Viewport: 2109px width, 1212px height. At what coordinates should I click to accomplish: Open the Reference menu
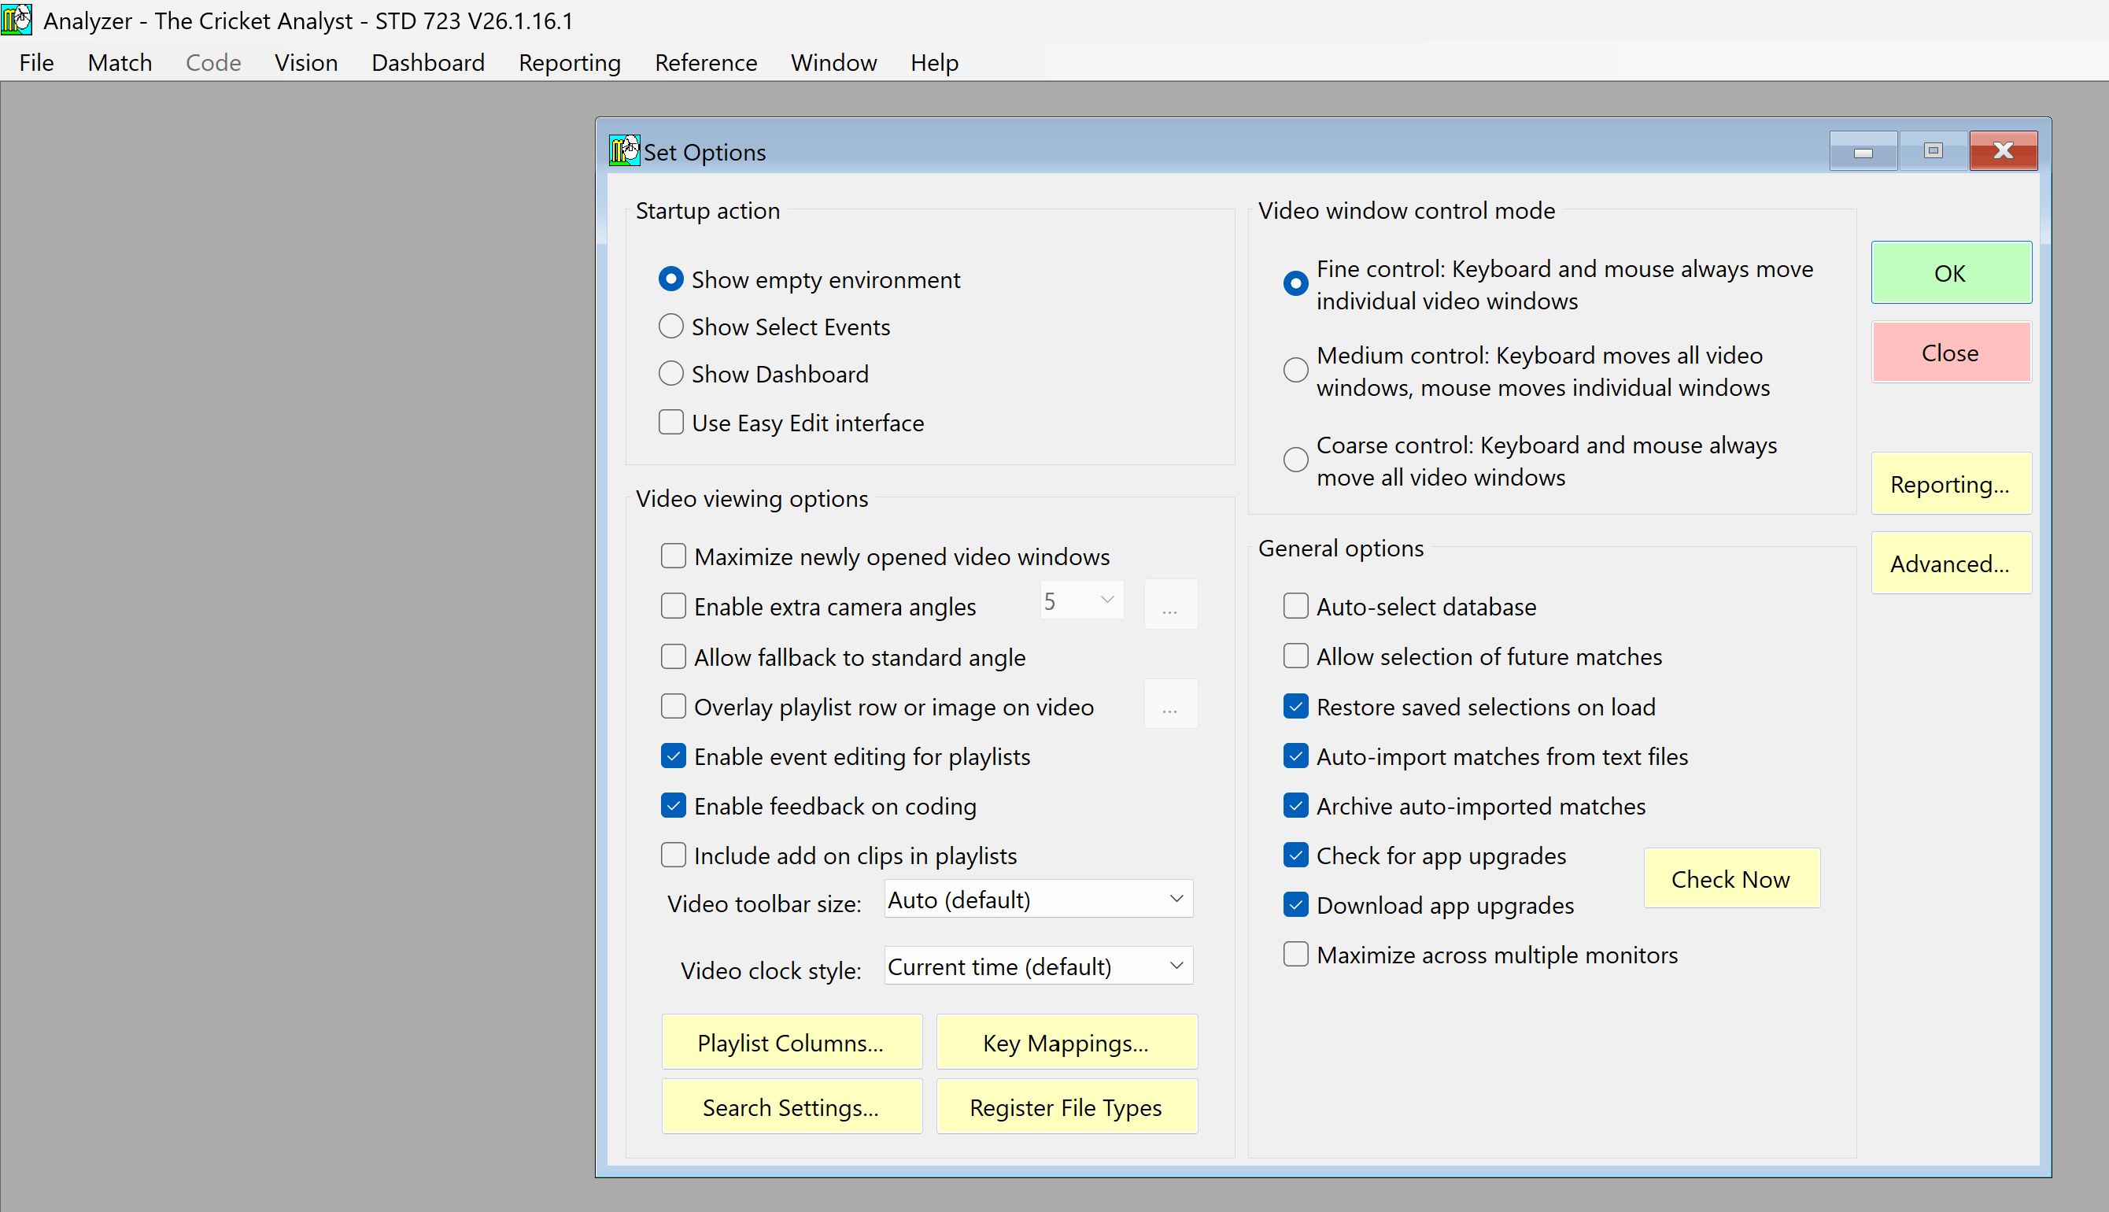click(706, 62)
